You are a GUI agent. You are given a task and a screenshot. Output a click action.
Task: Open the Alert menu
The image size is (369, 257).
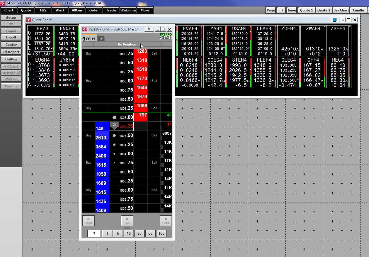click(x=60, y=10)
